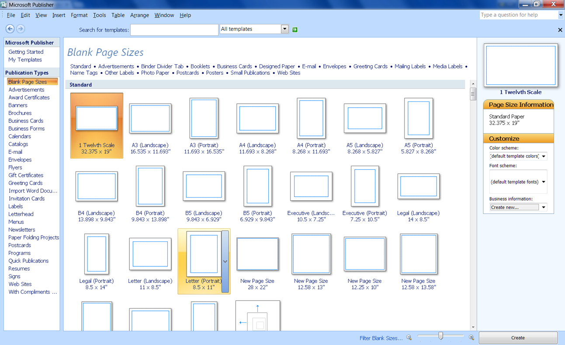This screenshot has height=345, width=565.
Task: Open the Arrange menu
Action: tap(139, 15)
